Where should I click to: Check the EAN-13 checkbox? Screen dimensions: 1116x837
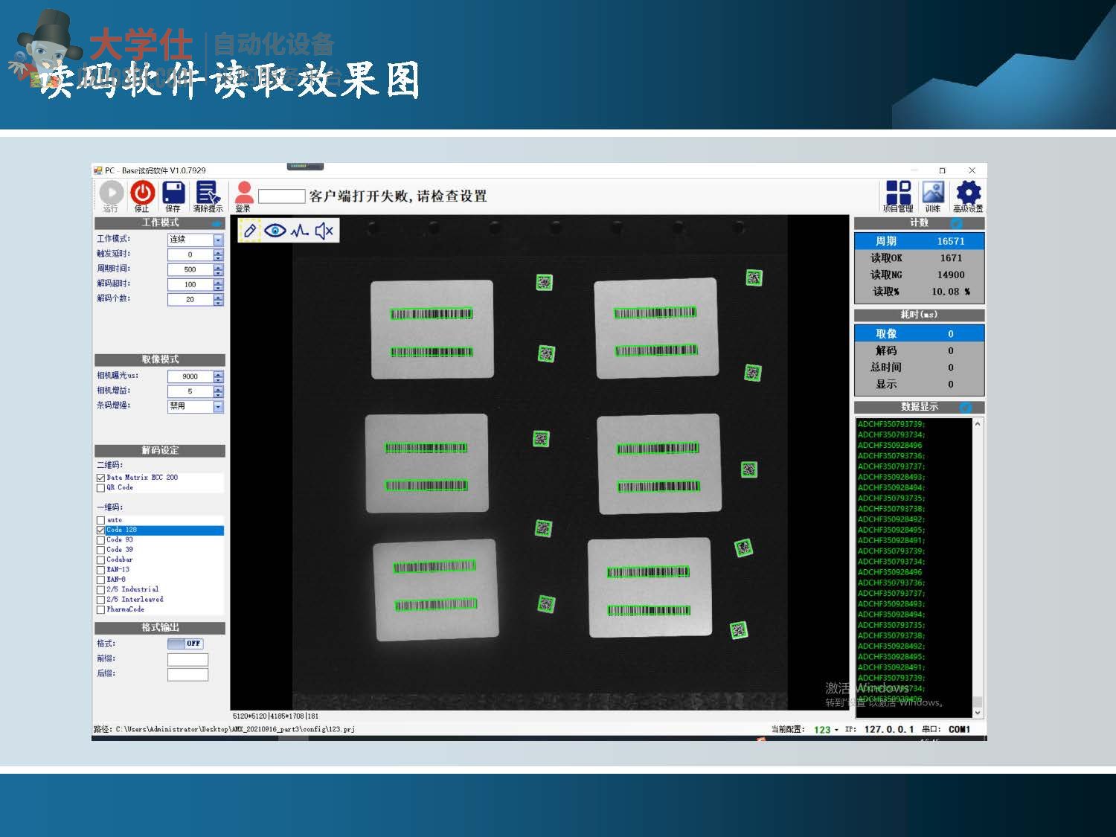point(100,570)
